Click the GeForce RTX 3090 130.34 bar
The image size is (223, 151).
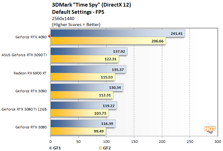point(87,87)
